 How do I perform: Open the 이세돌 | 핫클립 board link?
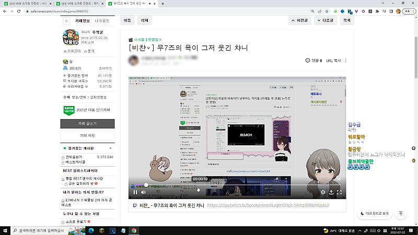pos(147,40)
